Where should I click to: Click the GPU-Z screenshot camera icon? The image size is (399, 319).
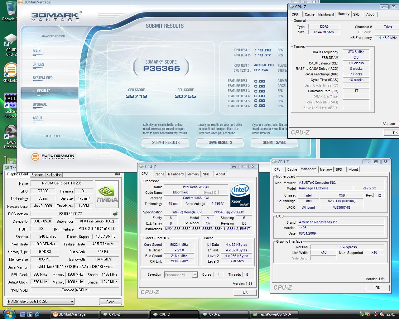(118, 174)
